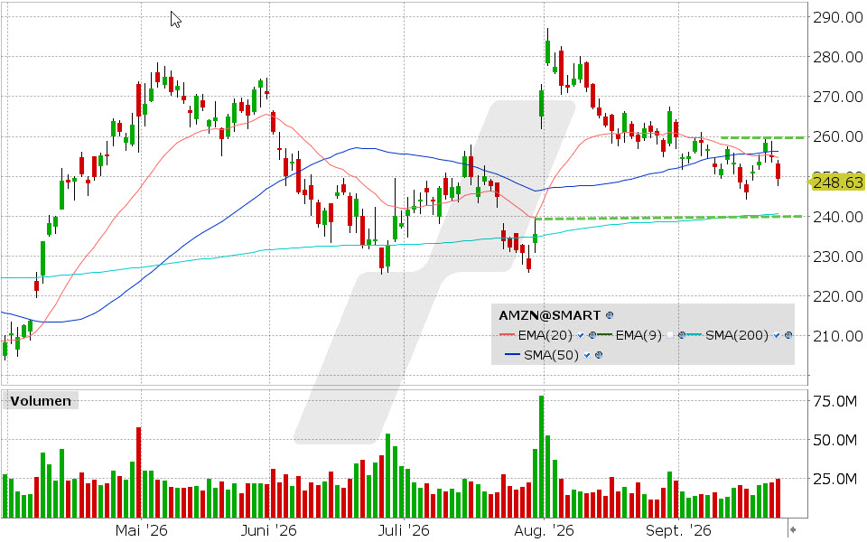Click the EMA(20) legend label

545,335
